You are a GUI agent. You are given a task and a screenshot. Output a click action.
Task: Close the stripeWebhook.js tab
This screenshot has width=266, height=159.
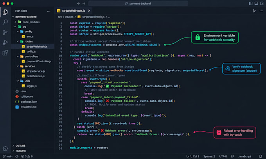(x=89, y=11)
